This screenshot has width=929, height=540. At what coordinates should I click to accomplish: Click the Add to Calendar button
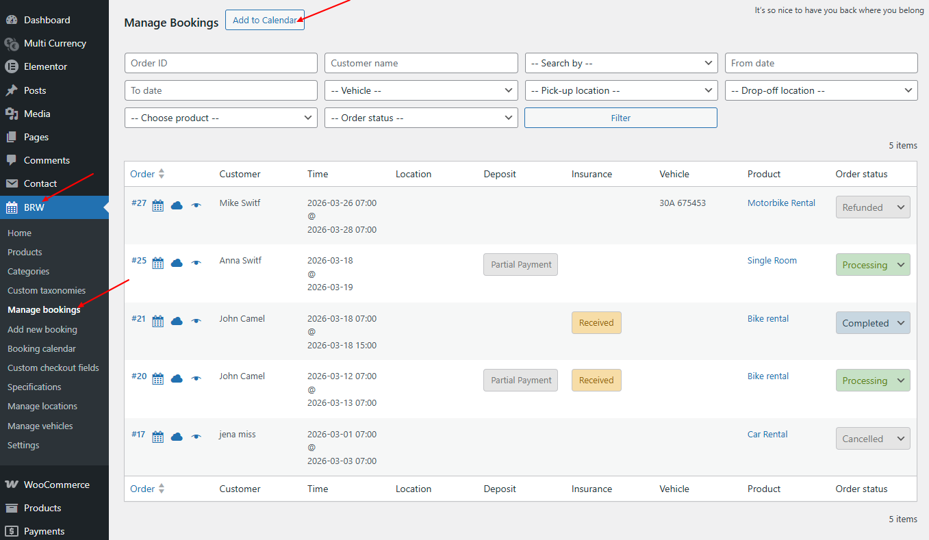click(x=264, y=21)
